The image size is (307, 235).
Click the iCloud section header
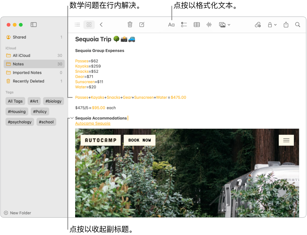[x=11, y=48]
